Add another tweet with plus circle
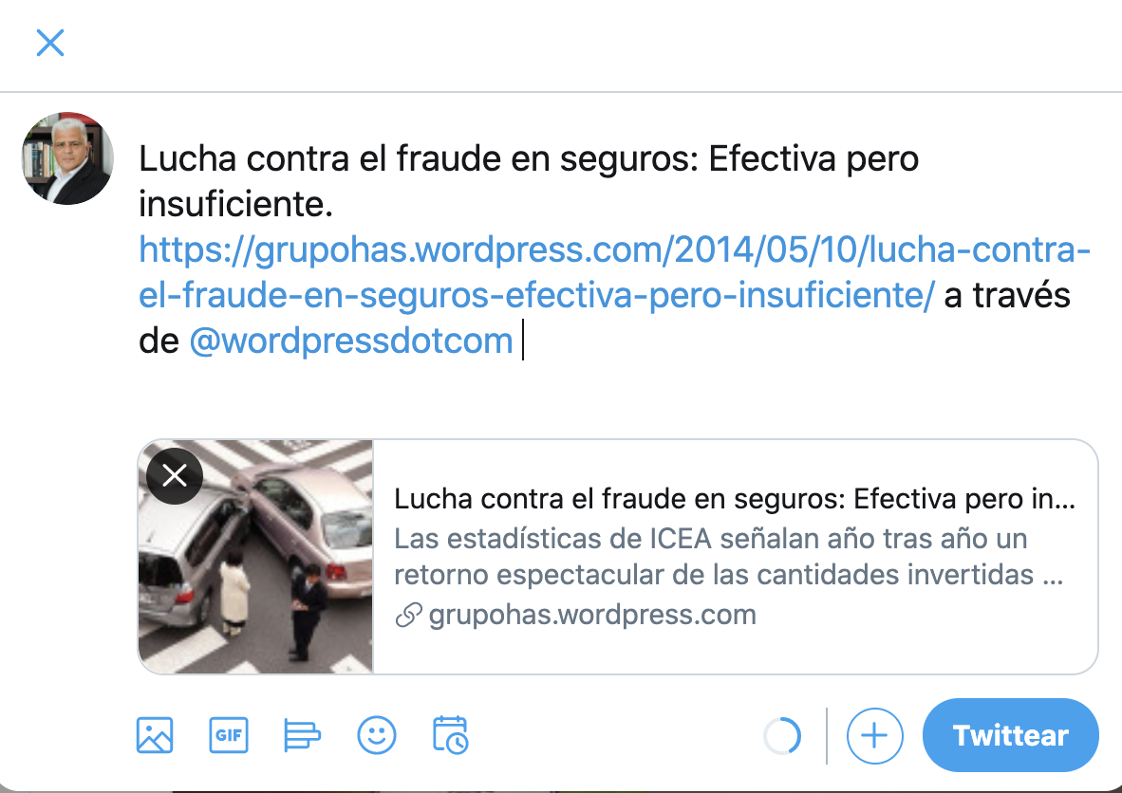 874,736
